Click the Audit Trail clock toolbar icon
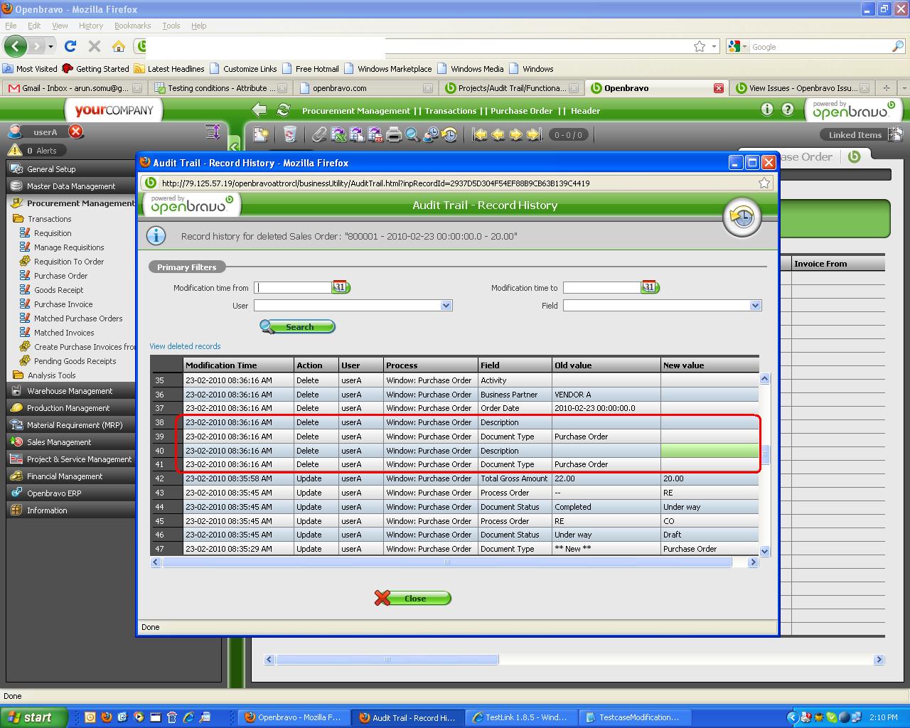This screenshot has width=910, height=728. pos(449,134)
